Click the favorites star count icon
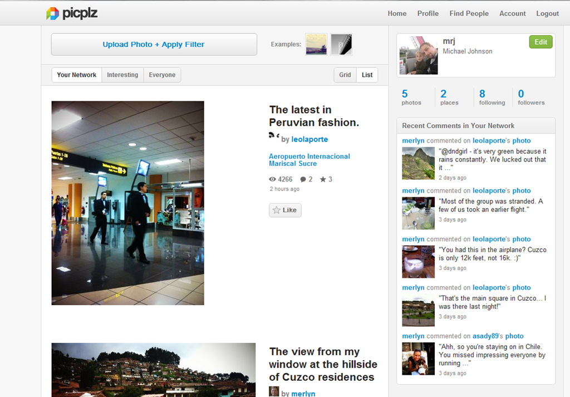The image size is (570, 397). (x=323, y=179)
